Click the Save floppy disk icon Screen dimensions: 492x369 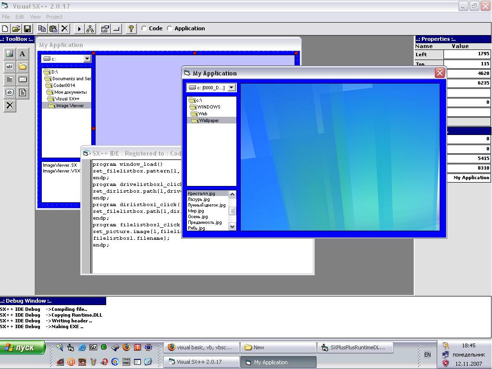click(x=27, y=29)
